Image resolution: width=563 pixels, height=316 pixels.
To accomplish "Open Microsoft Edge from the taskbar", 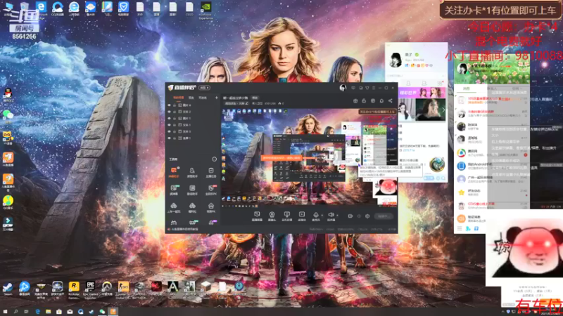I will 37,312.
